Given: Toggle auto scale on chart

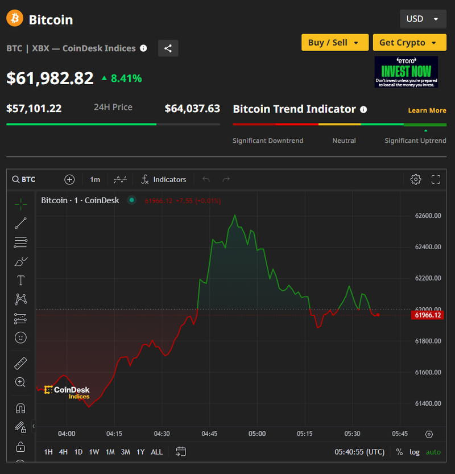Looking at the screenshot, I should (433, 452).
